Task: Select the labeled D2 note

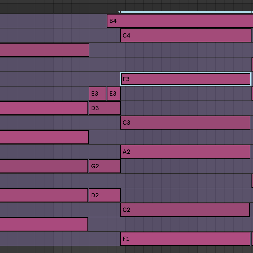Action: 105,195
